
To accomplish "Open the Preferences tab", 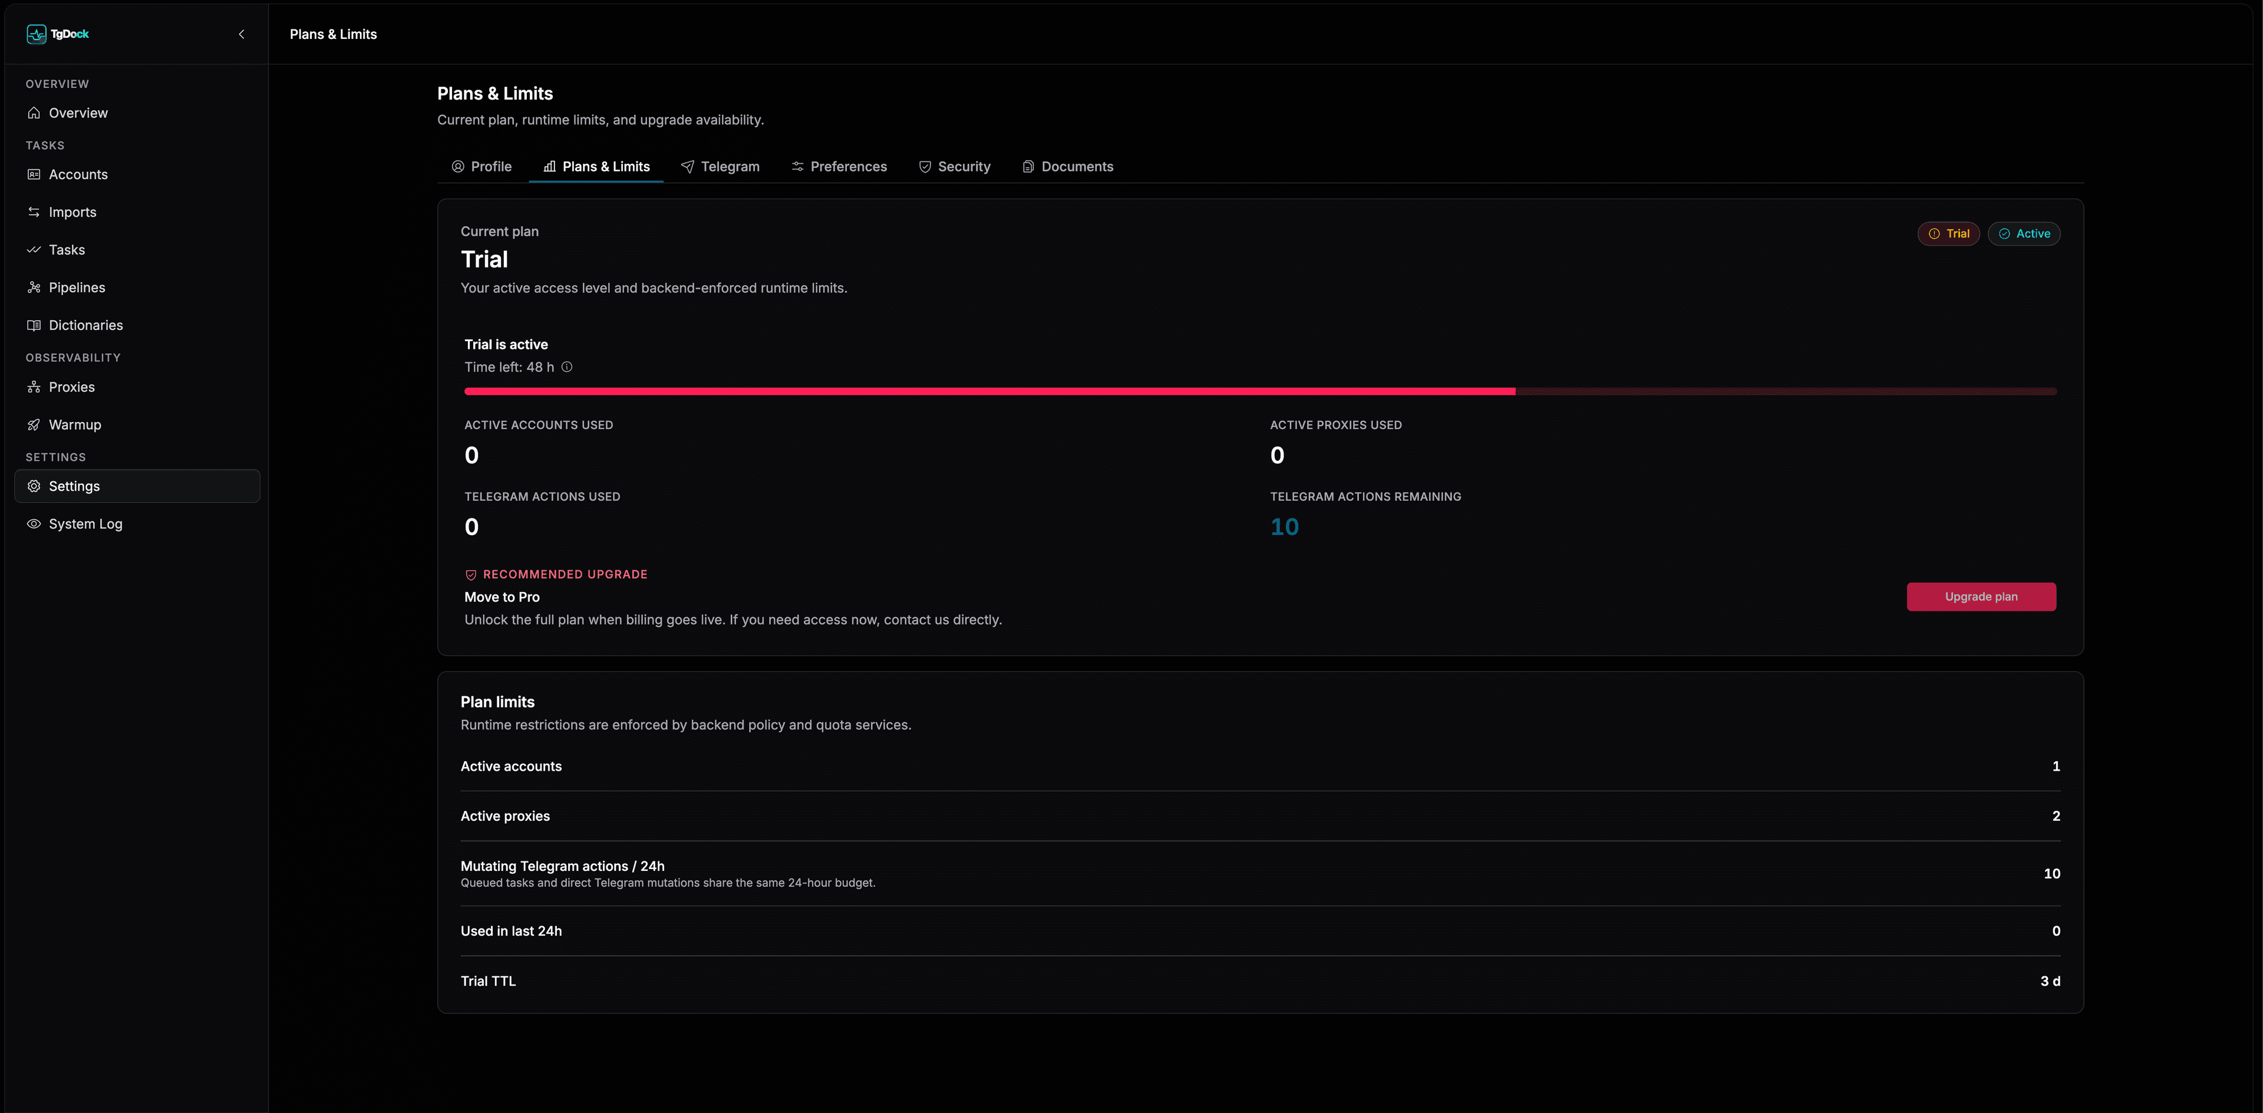I will pyautogui.click(x=839, y=166).
